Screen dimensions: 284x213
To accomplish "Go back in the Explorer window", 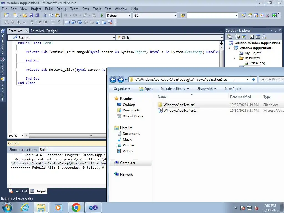I will [x=113, y=80].
